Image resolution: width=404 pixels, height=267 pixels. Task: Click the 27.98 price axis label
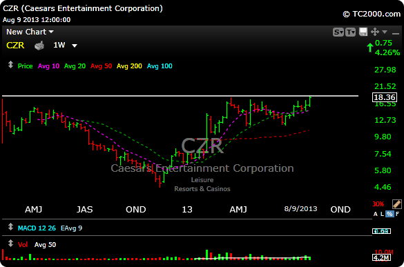tap(385, 70)
